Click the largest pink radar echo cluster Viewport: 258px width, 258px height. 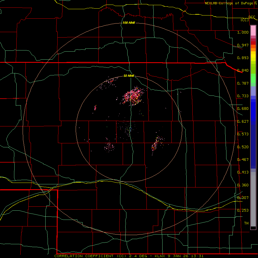click(133, 97)
